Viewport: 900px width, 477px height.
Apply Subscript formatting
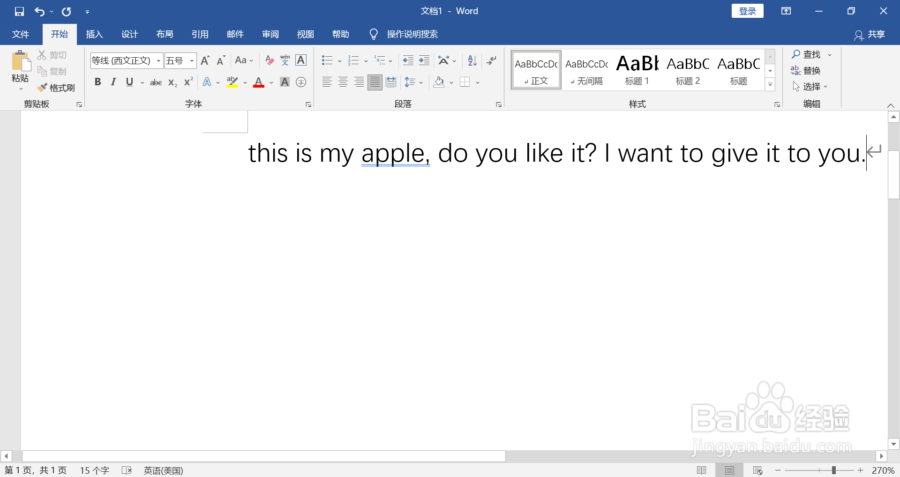(172, 82)
